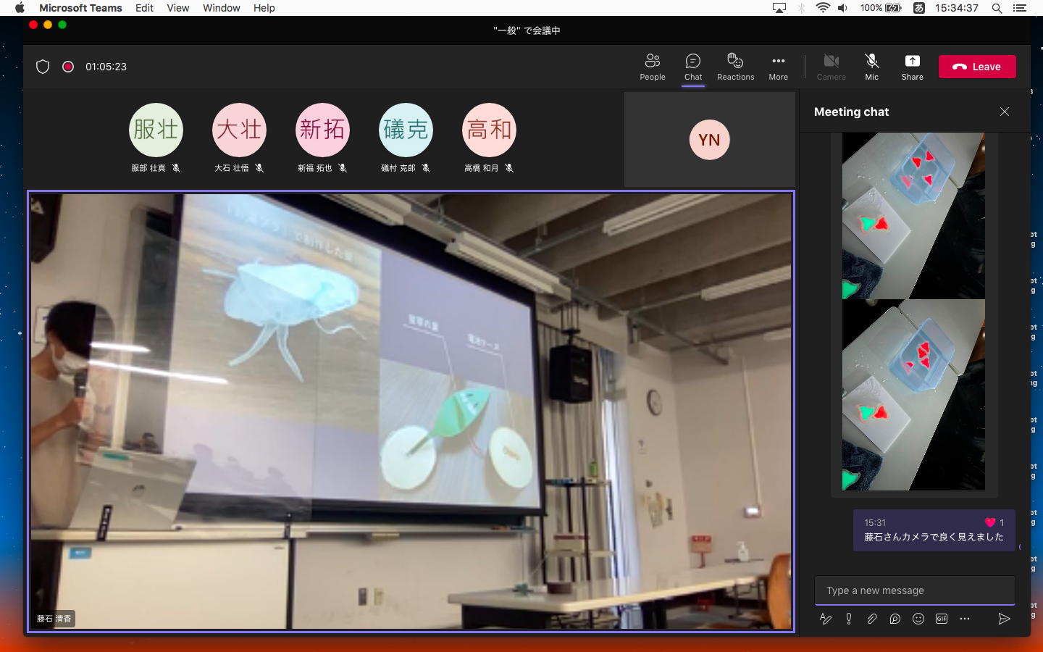Leave the meeting
Viewport: 1043px width, 652px height.
click(x=977, y=67)
